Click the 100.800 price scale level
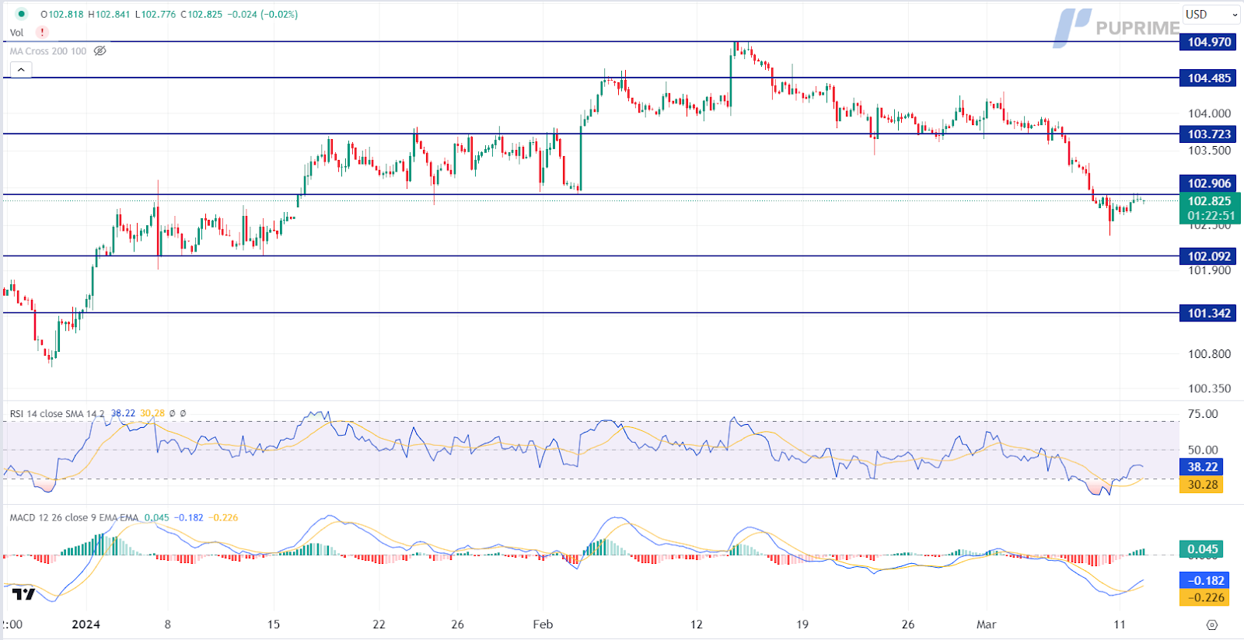The width and height of the screenshot is (1244, 640). pyautogui.click(x=1209, y=354)
